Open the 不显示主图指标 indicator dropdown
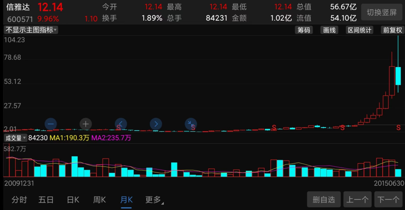Screen dimensions: 405x210 click(31, 30)
